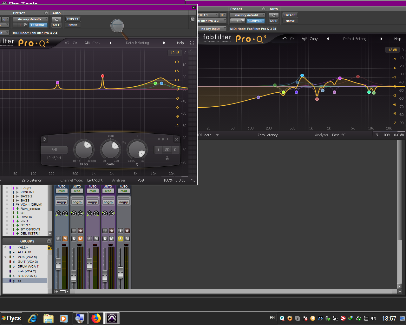Viewport: 406px width, 325px height.
Task: Open Firefox from the taskbar
Action: click(96, 318)
